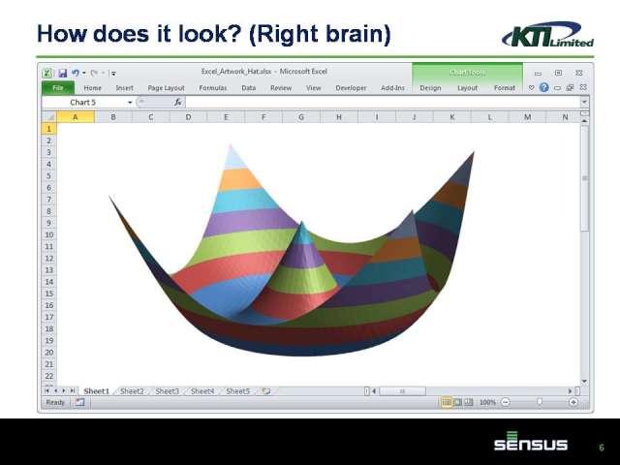Click the minimize ribbon heart-shaped caret icon
The image size is (620, 465).
point(532,87)
